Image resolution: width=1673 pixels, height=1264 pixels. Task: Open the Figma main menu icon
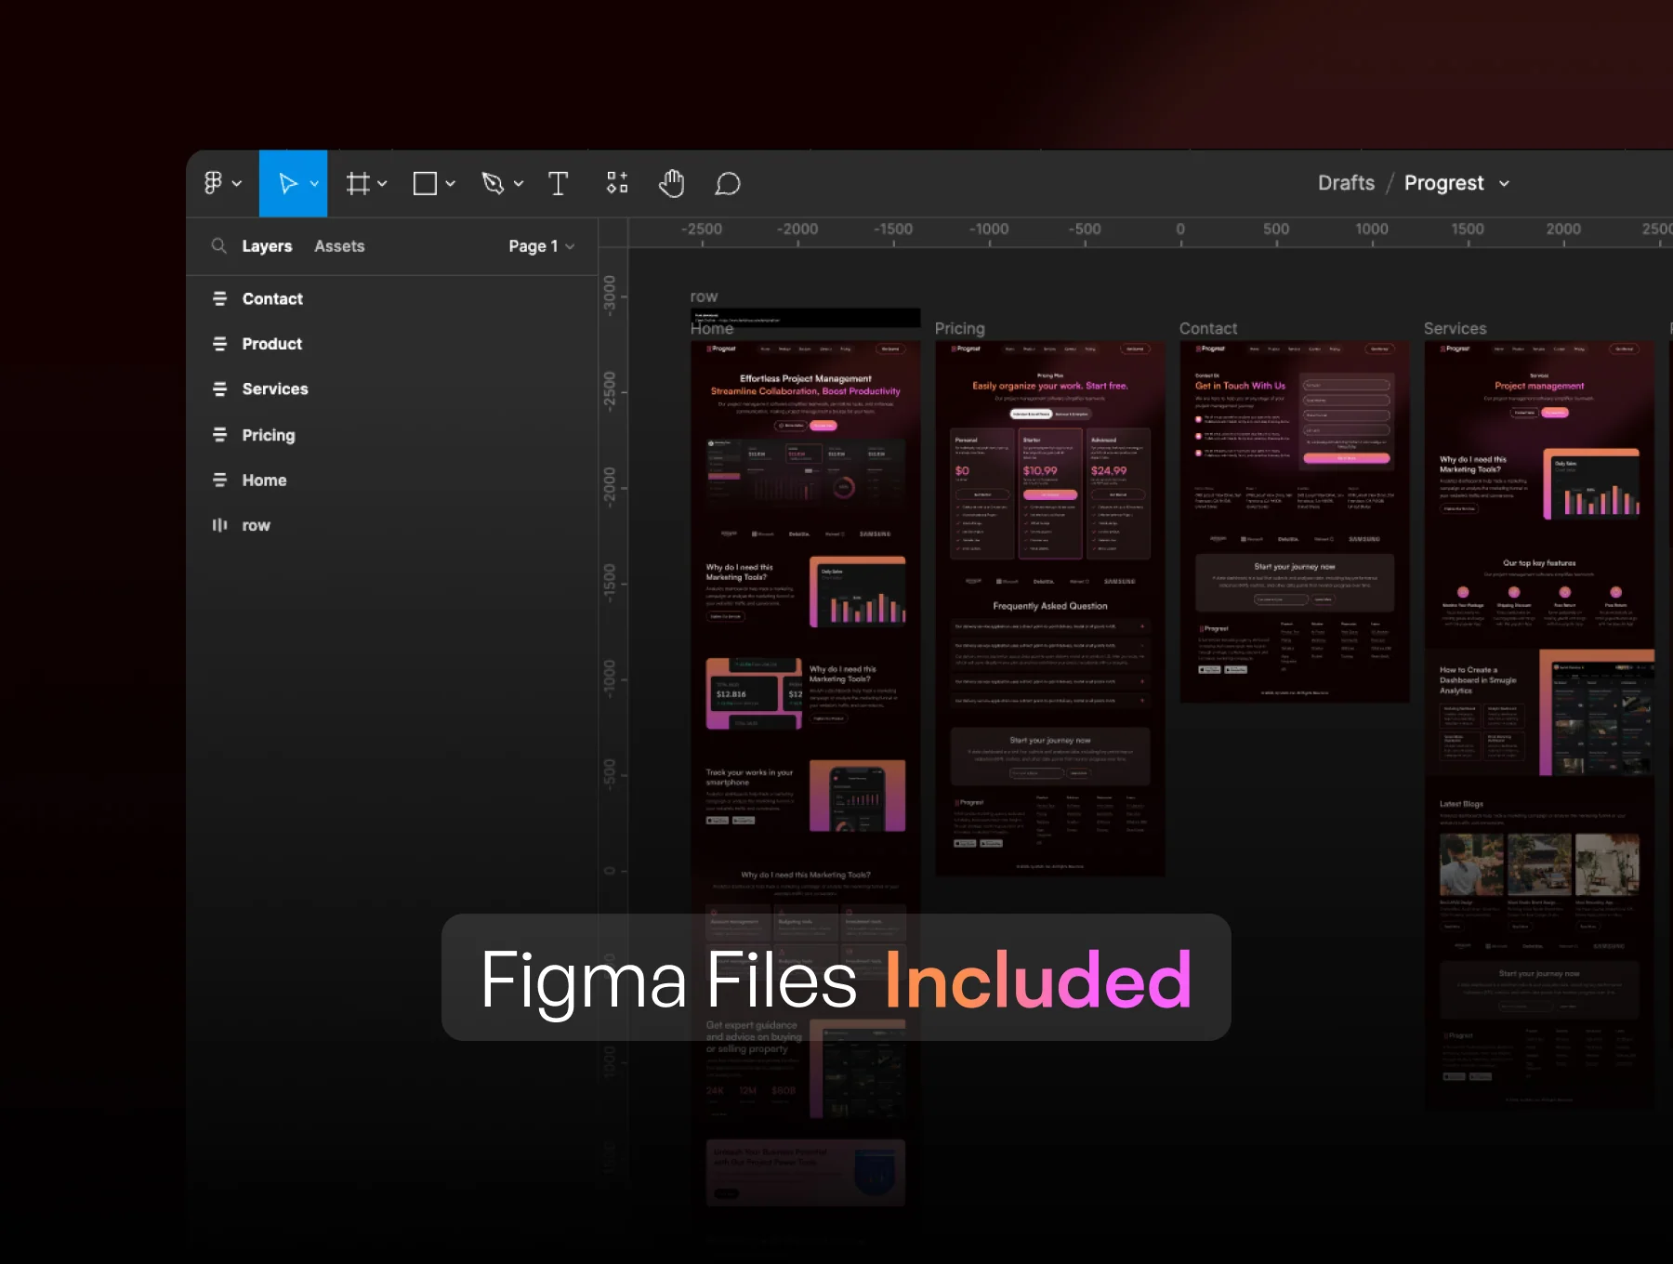click(214, 183)
